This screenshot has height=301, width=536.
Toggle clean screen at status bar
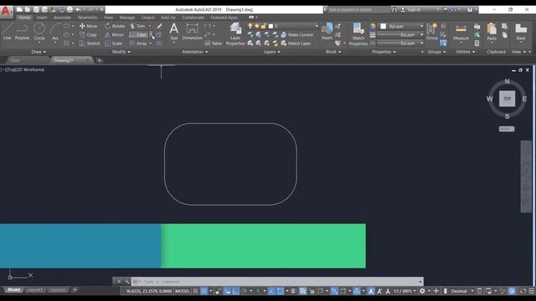[x=523, y=291]
